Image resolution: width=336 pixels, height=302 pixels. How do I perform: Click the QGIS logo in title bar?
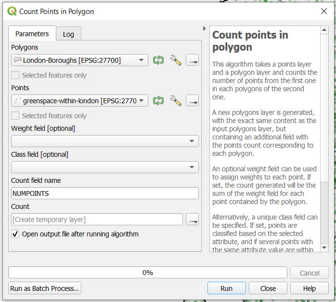pos(12,11)
